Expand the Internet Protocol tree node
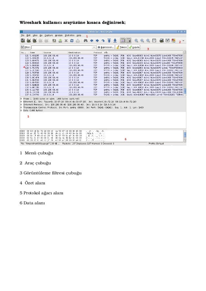 tap(21, 104)
